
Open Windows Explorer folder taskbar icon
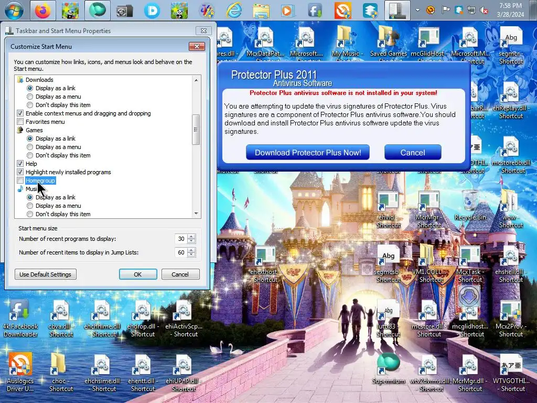261,10
